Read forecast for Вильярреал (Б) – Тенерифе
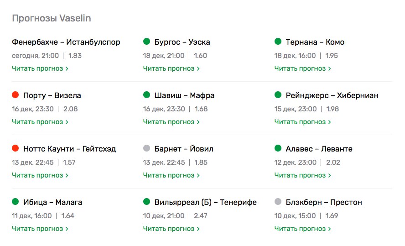 click(171, 229)
